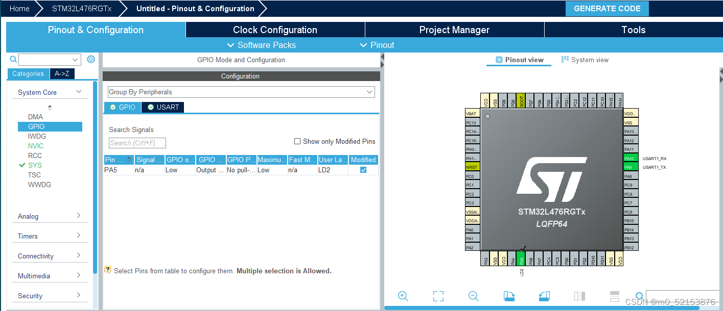Switch to the Clock Configuration tab
Image resolution: width=723 pixels, height=311 pixels.
click(275, 30)
